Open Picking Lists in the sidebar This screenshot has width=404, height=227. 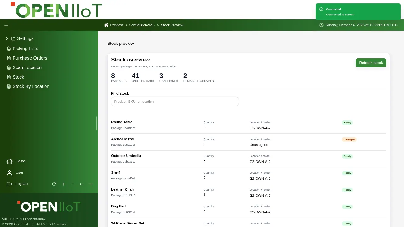(x=25, y=49)
